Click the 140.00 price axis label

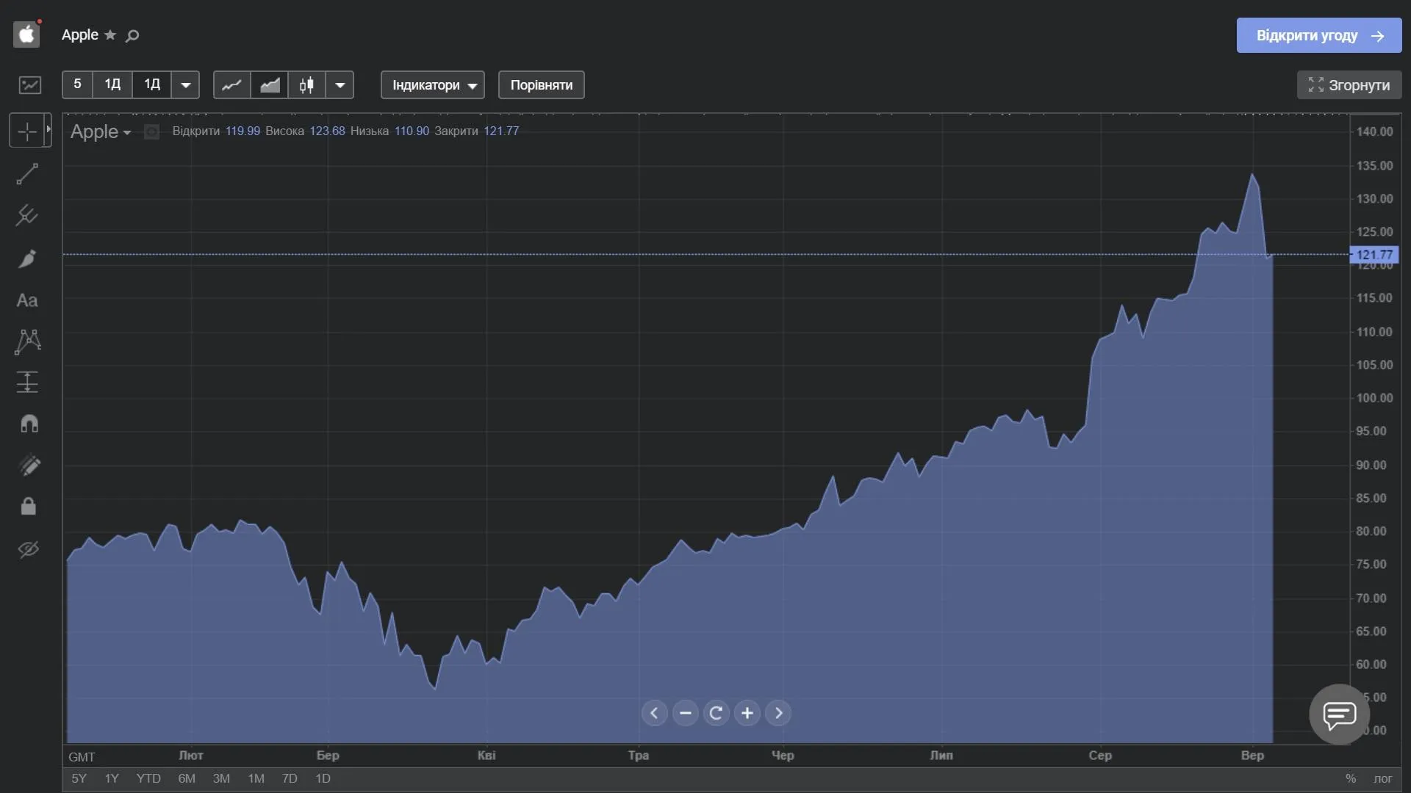(1374, 131)
